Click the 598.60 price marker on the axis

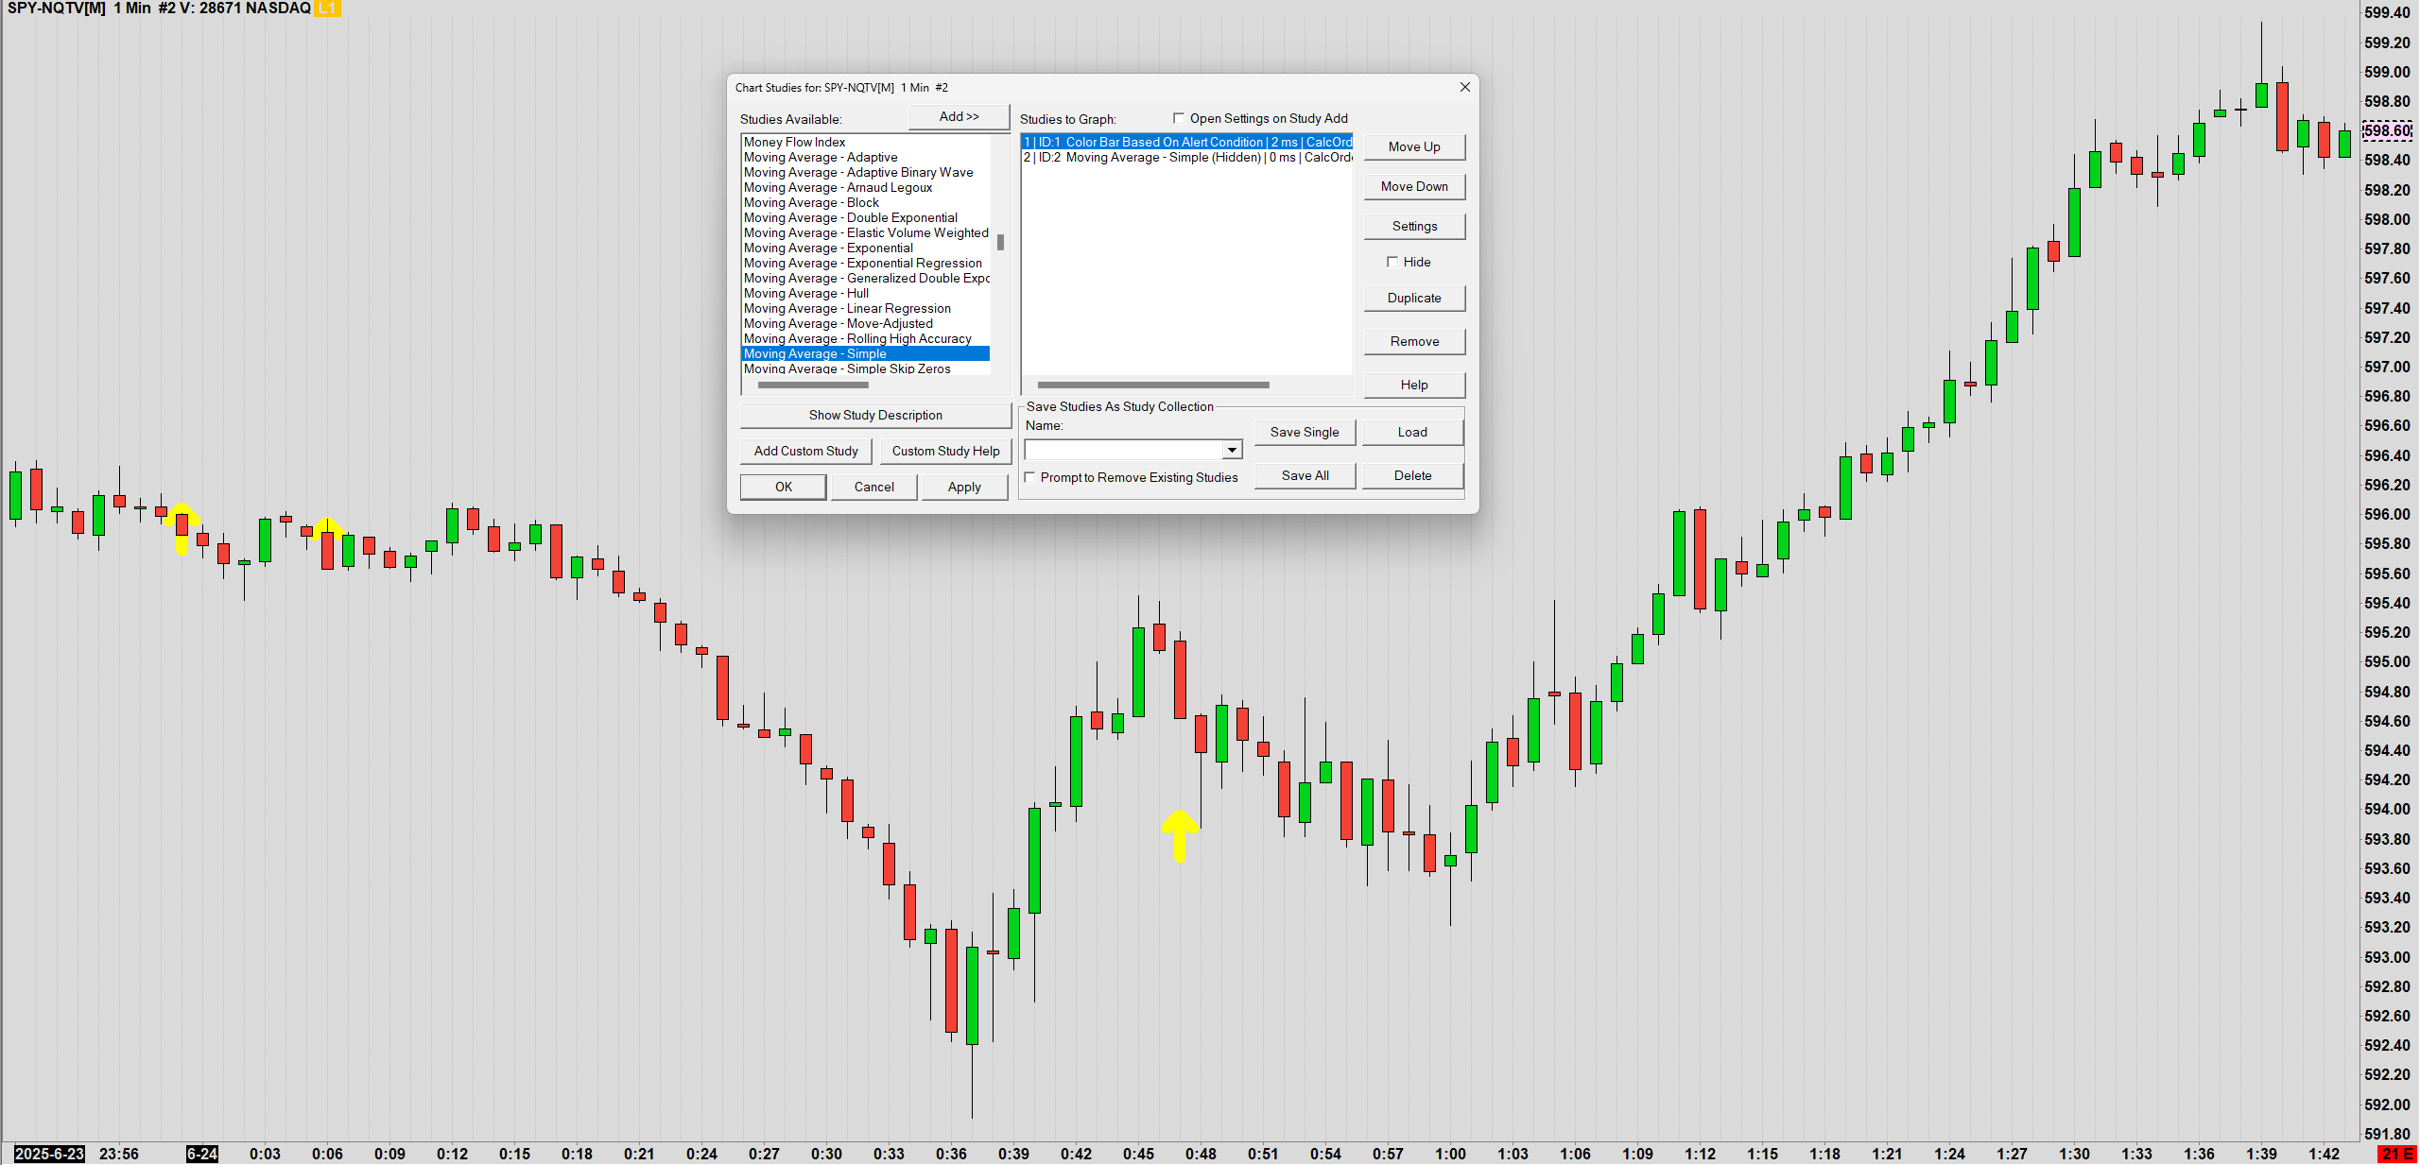pyautogui.click(x=2387, y=130)
